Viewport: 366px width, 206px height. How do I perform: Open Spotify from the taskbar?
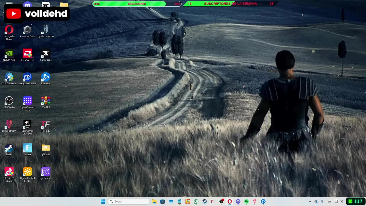point(246,201)
